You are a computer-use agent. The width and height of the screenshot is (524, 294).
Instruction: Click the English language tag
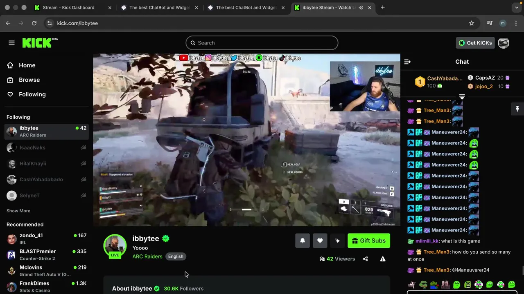pos(176,256)
